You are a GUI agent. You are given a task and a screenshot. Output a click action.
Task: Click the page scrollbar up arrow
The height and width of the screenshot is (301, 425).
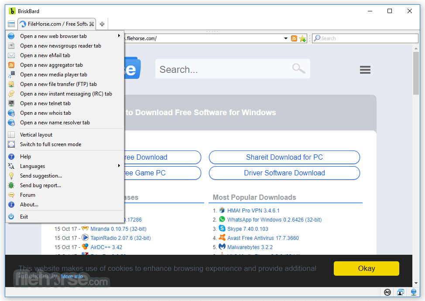[x=416, y=48]
